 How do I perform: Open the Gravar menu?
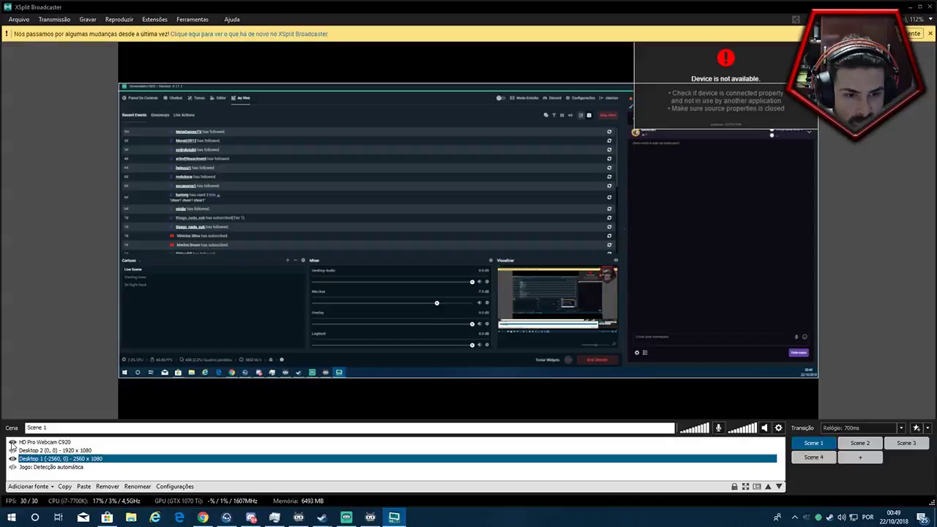click(88, 19)
